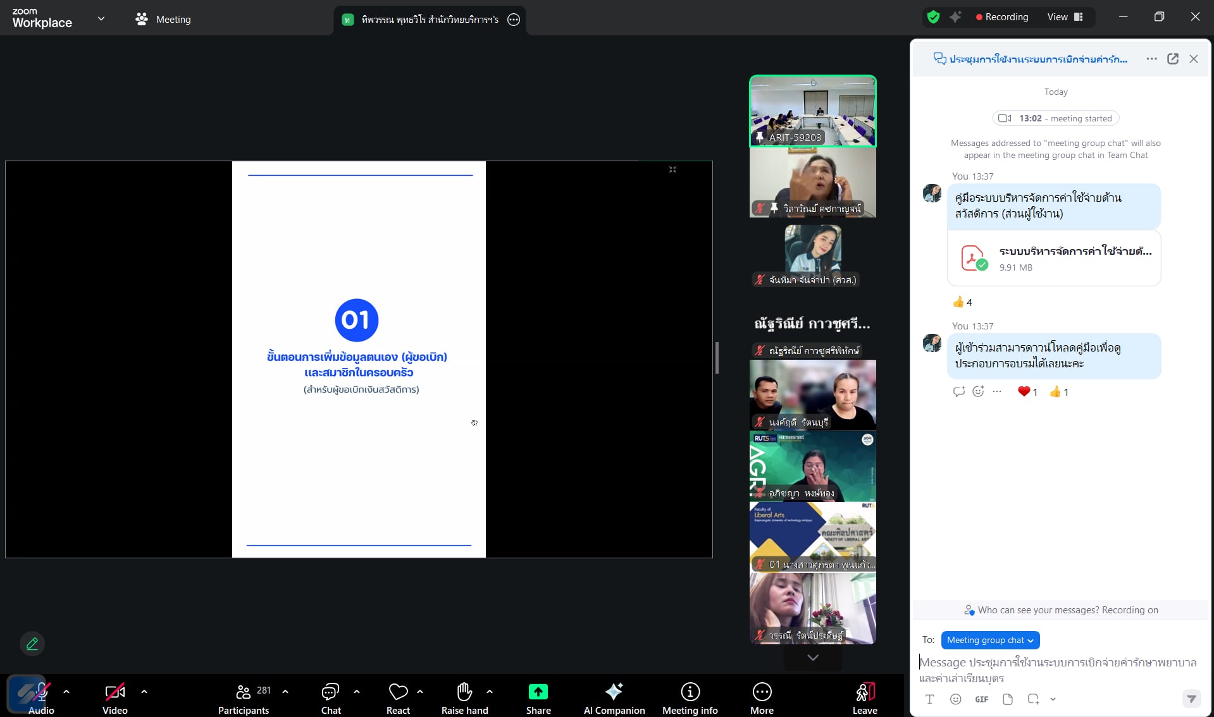Viewport: 1214px width, 717px height.
Task: Expand audio settings arrow next to Audio
Action: 66,692
